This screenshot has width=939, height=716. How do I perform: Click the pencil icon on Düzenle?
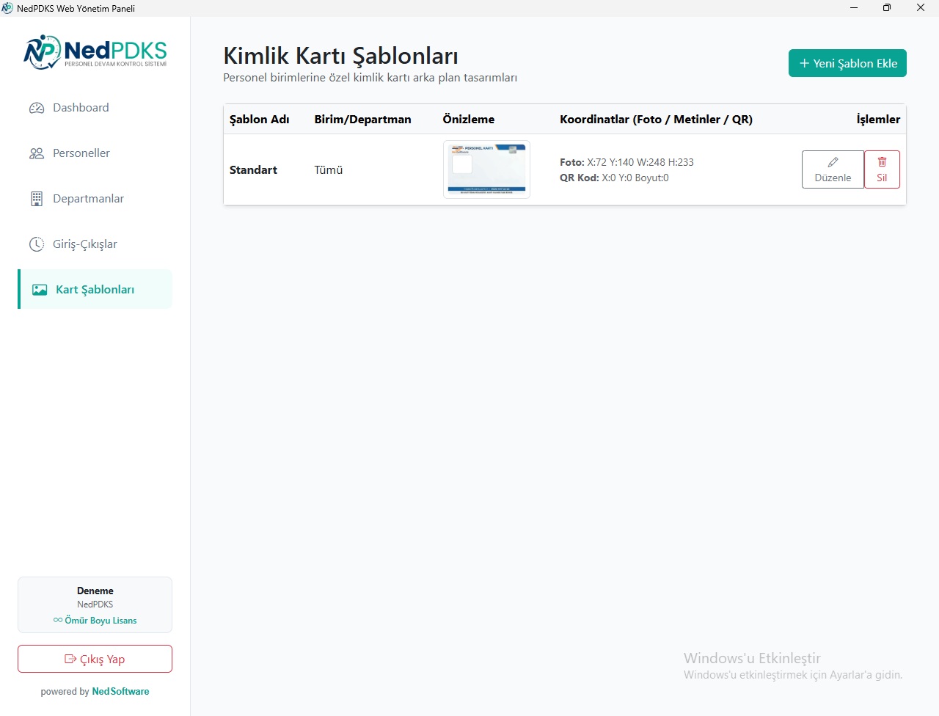click(x=833, y=162)
